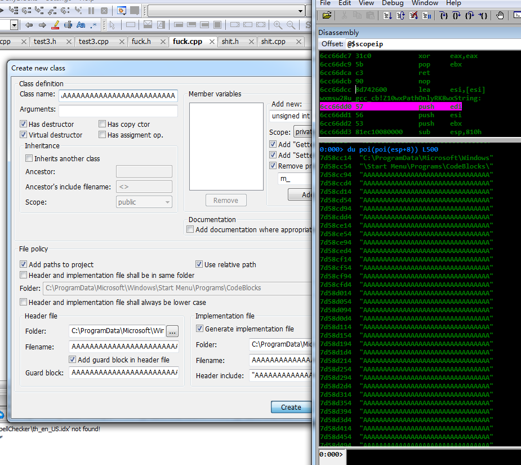521x465 pixels.
Task: Toggle Add paths to project checkbox
Action: (x=23, y=264)
